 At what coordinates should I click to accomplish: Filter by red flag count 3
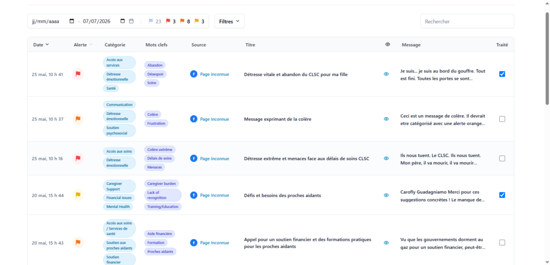coord(170,21)
